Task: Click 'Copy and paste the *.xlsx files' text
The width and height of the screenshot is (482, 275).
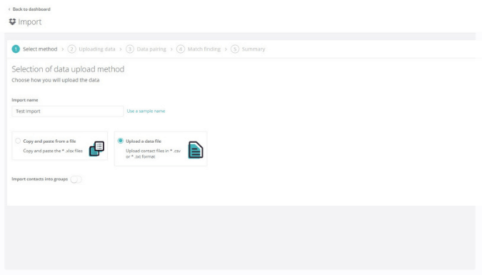Action: click(x=53, y=151)
